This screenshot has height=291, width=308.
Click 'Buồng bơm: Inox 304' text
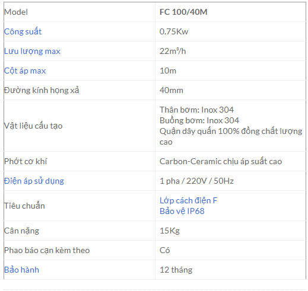(199, 120)
